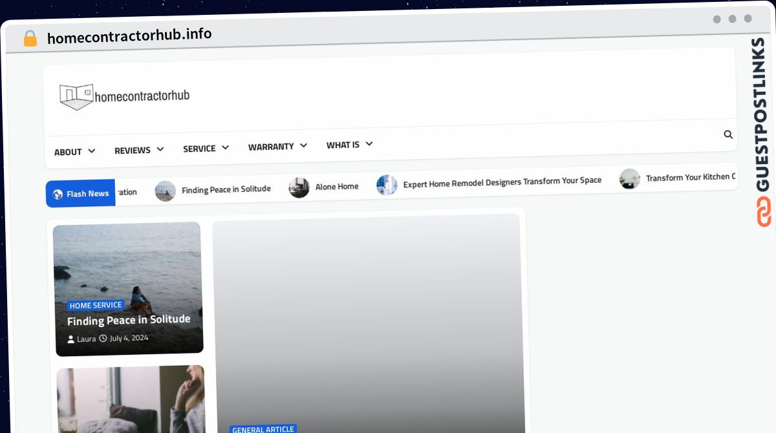The image size is (776, 433).
Task: Click the clock icon beside July 4, 2024
Action: click(103, 338)
